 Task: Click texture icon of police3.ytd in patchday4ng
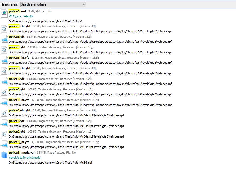click(x=4, y=92)
